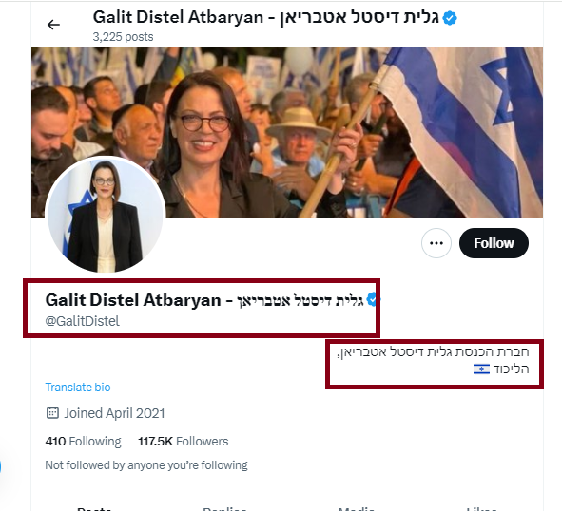This screenshot has height=511, width=562.
Task: Open the round profile picture
Action: (105, 214)
